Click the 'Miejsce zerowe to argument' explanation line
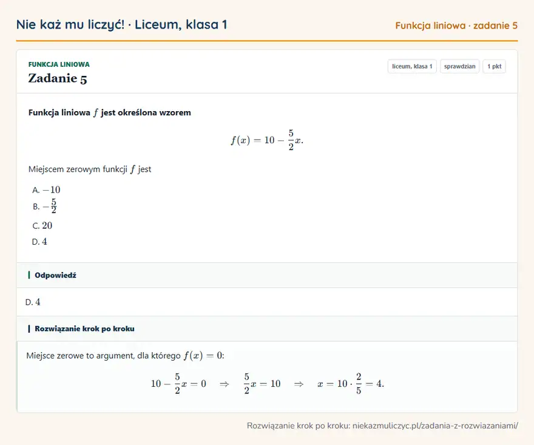 coord(125,356)
